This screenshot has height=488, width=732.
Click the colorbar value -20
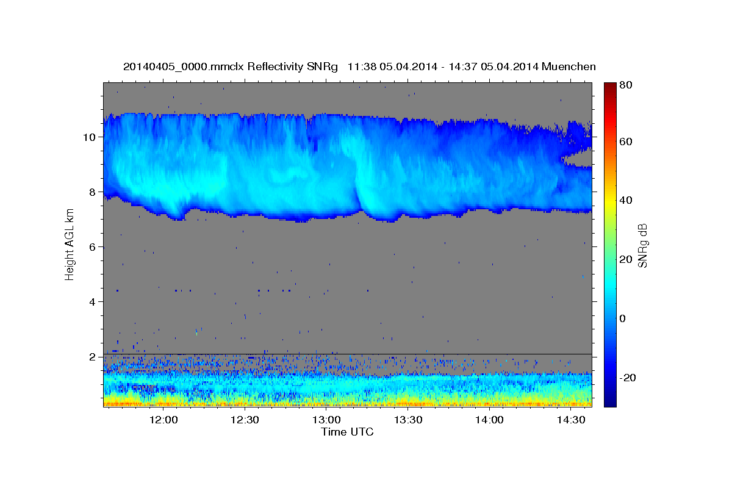click(x=628, y=378)
